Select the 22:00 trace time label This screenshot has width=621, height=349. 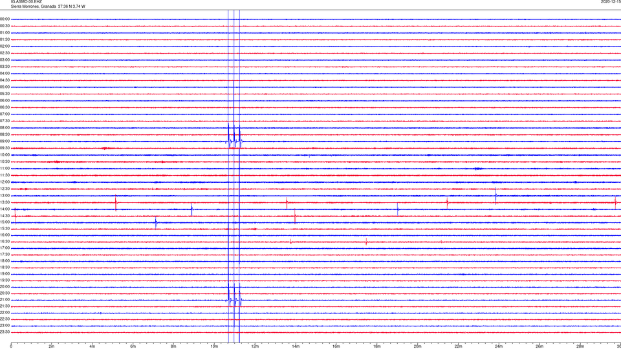click(x=5, y=313)
